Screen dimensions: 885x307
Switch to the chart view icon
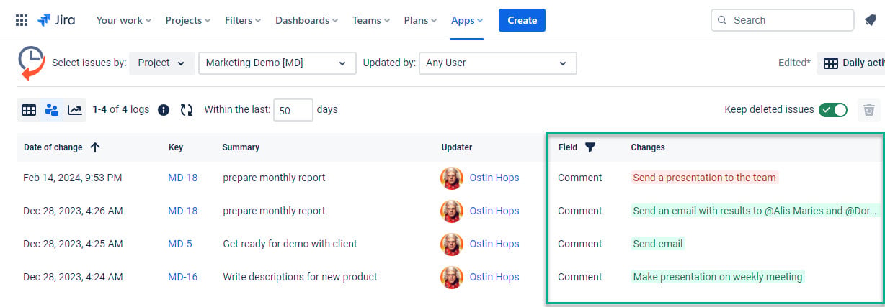[x=75, y=110]
